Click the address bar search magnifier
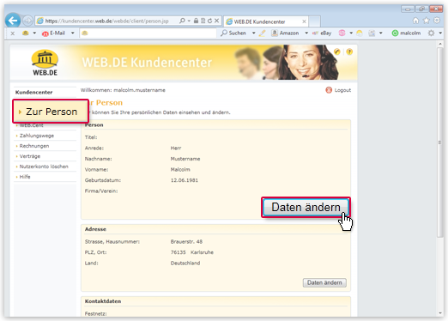 [x=182, y=21]
